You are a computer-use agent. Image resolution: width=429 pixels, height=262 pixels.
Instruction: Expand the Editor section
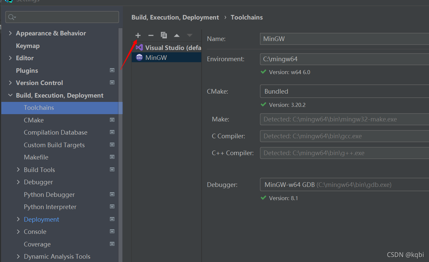click(10, 58)
